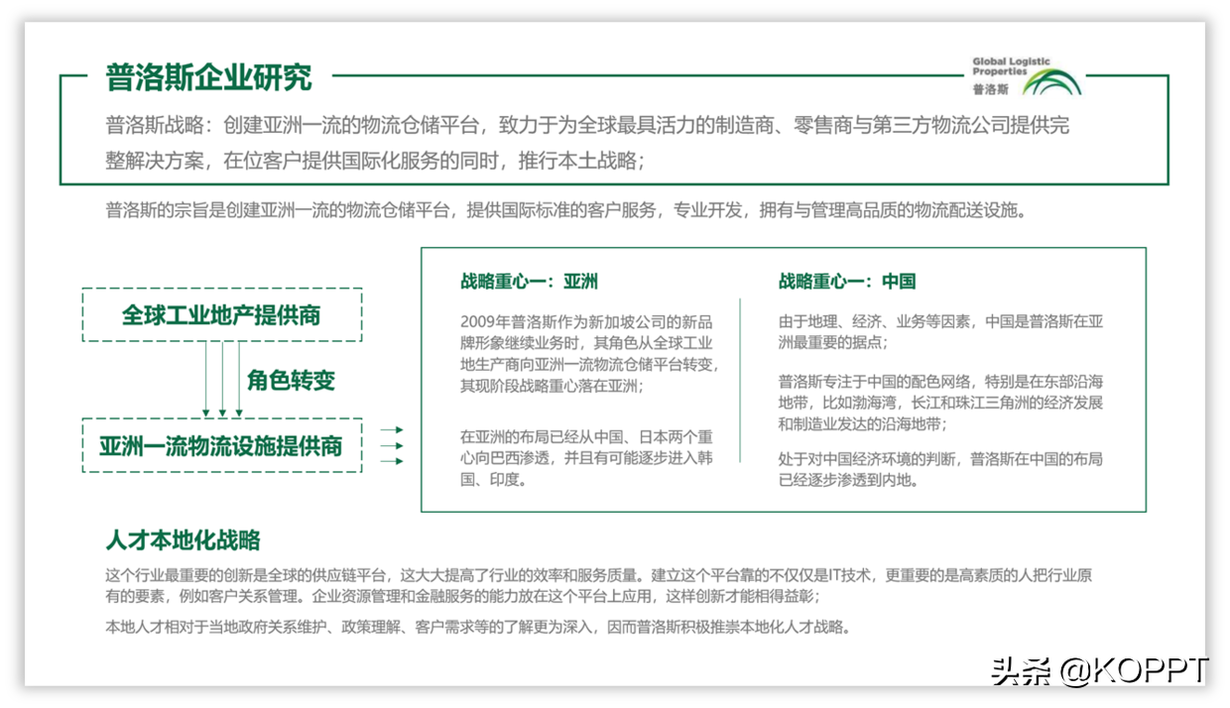Select the title 普洛斯企业研究

209,76
